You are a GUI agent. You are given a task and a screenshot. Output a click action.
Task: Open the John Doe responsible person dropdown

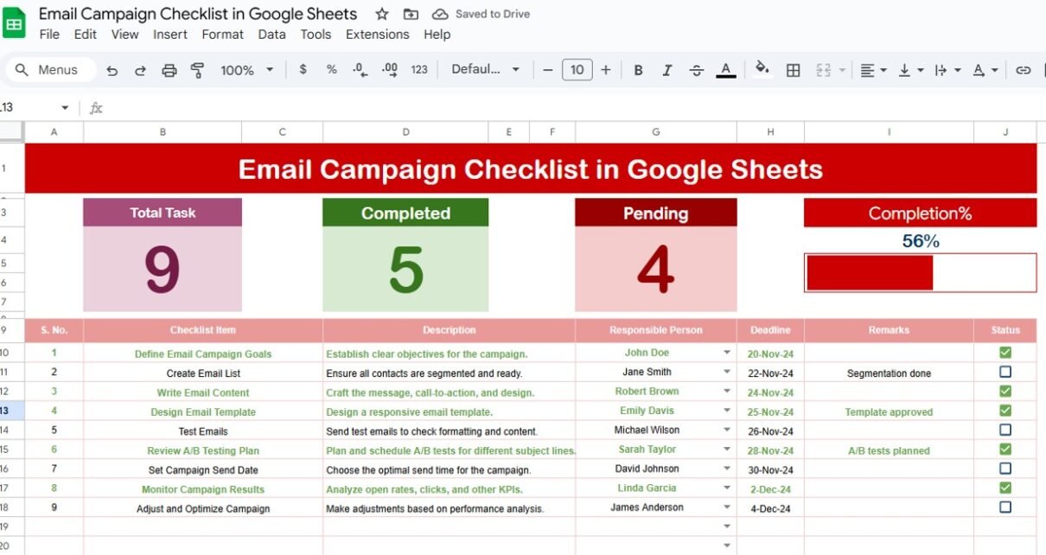[727, 353]
